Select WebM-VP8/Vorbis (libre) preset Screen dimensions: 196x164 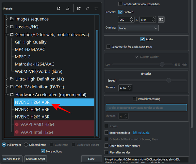39,71
